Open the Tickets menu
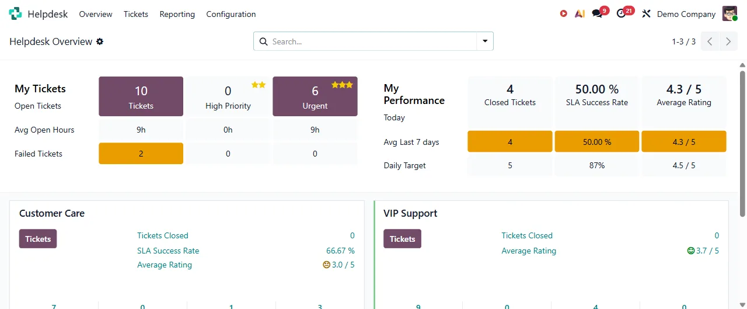This screenshot has width=747, height=309. (x=136, y=14)
